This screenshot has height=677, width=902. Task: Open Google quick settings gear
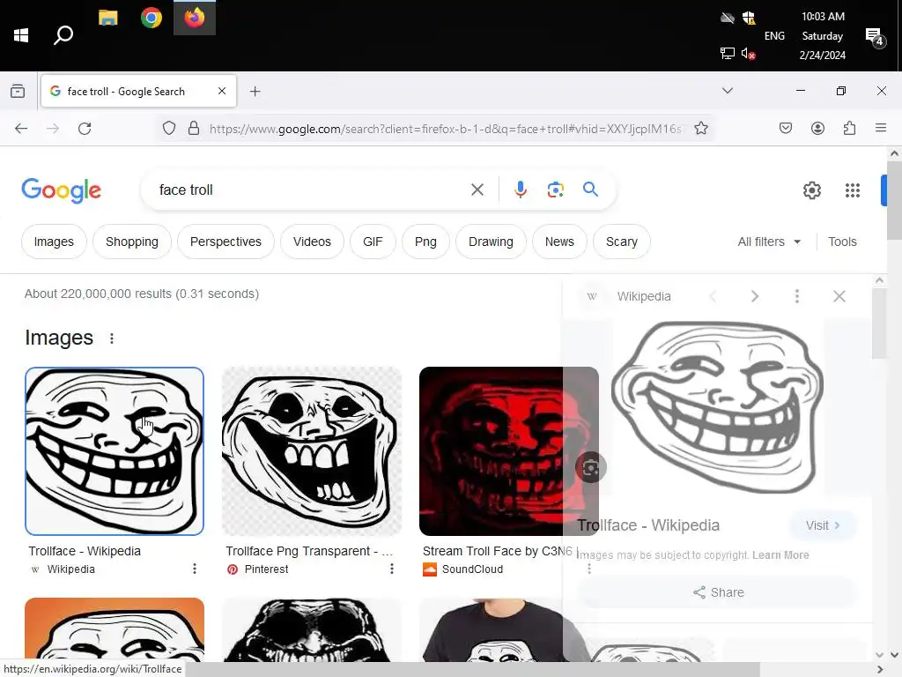(811, 190)
